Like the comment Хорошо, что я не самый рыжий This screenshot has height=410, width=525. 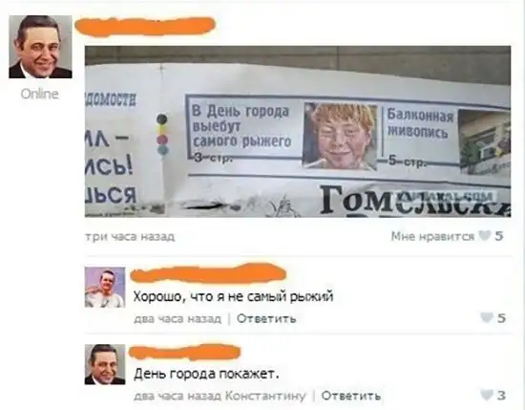point(486,317)
